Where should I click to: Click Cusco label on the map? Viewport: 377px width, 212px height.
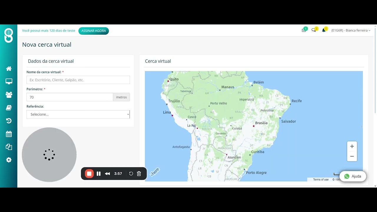click(x=192, y=117)
